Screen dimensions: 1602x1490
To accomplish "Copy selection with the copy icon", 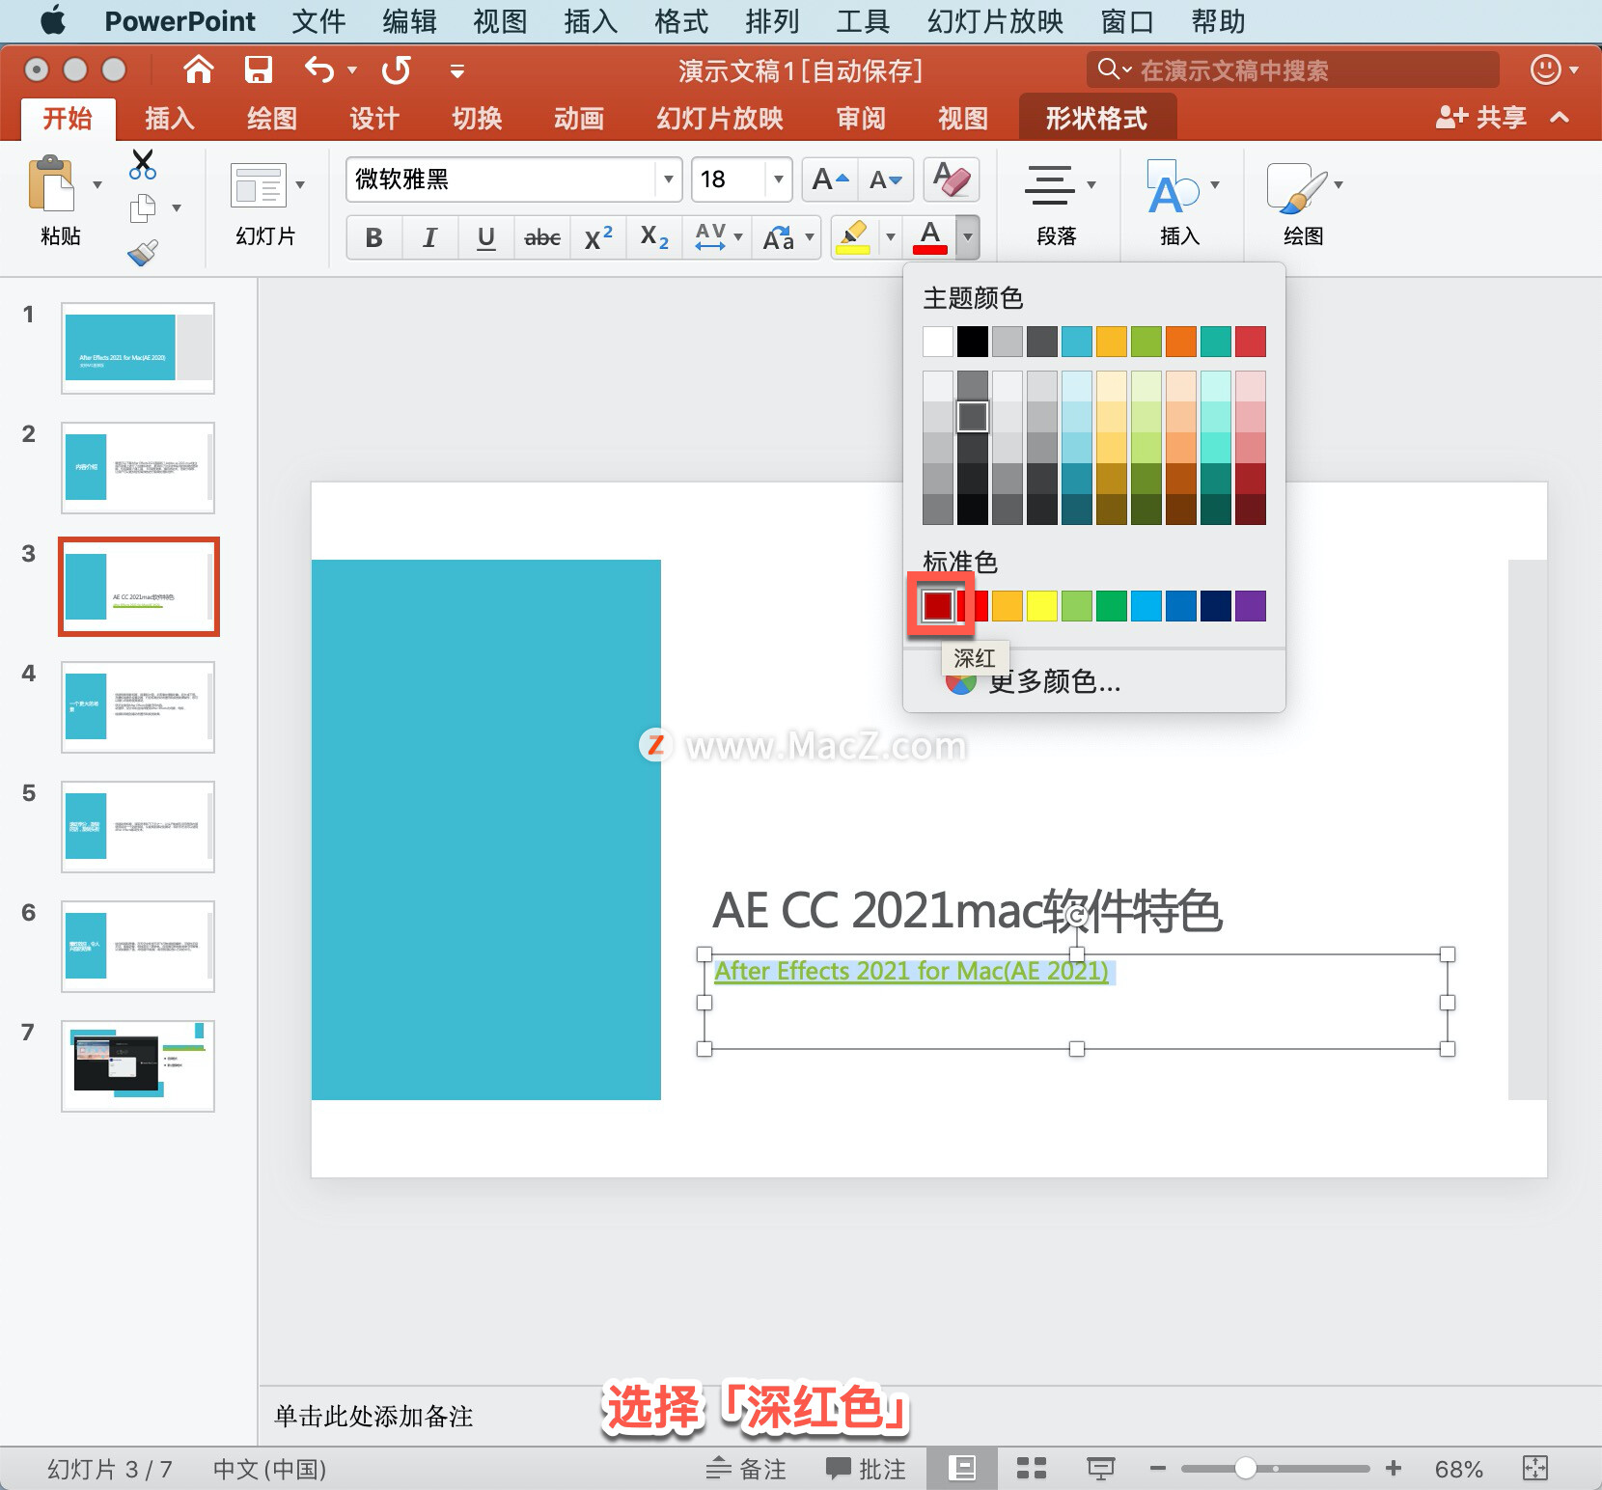I will [143, 207].
